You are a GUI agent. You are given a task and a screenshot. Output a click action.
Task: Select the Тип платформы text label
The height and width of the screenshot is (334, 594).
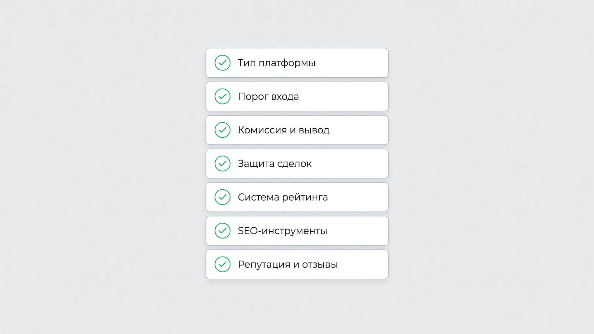click(277, 63)
